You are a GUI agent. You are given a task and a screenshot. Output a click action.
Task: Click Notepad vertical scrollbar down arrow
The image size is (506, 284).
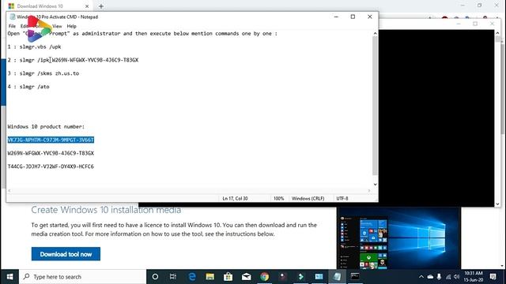(375, 184)
